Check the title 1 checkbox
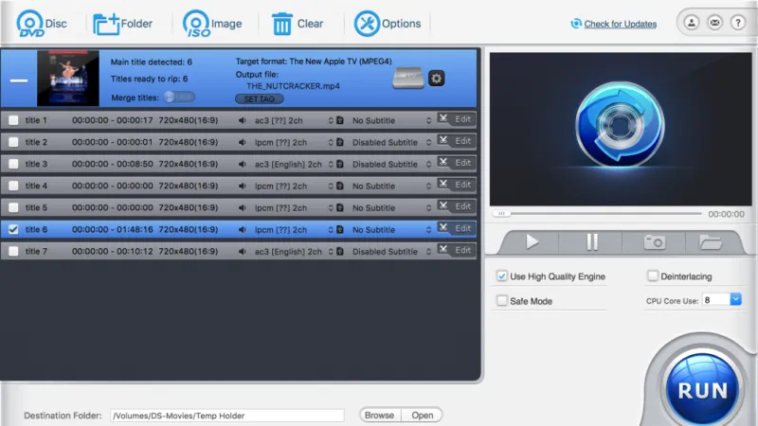The width and height of the screenshot is (758, 426). pos(13,120)
